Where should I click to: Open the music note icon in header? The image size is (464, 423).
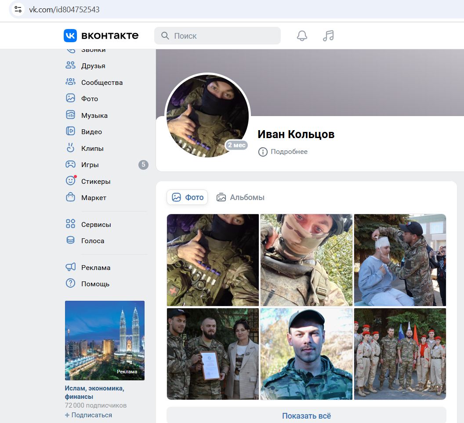click(328, 36)
